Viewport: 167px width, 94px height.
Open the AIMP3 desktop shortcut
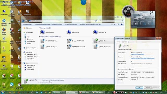[4, 76]
